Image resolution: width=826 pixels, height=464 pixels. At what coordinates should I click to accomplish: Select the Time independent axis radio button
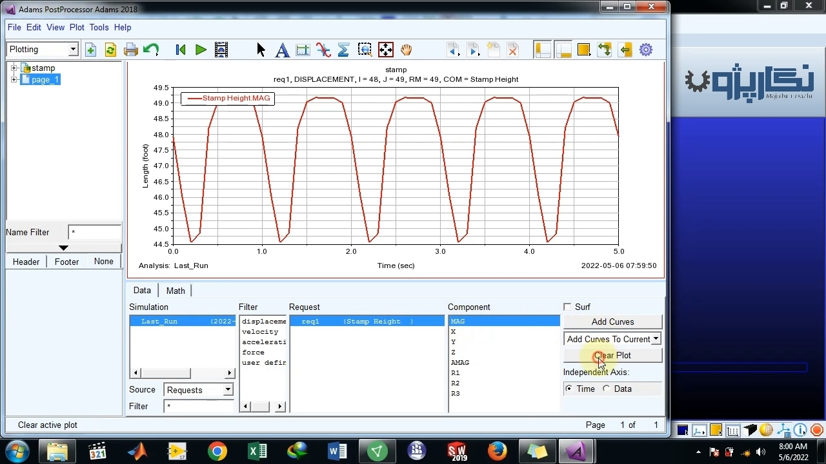(569, 389)
